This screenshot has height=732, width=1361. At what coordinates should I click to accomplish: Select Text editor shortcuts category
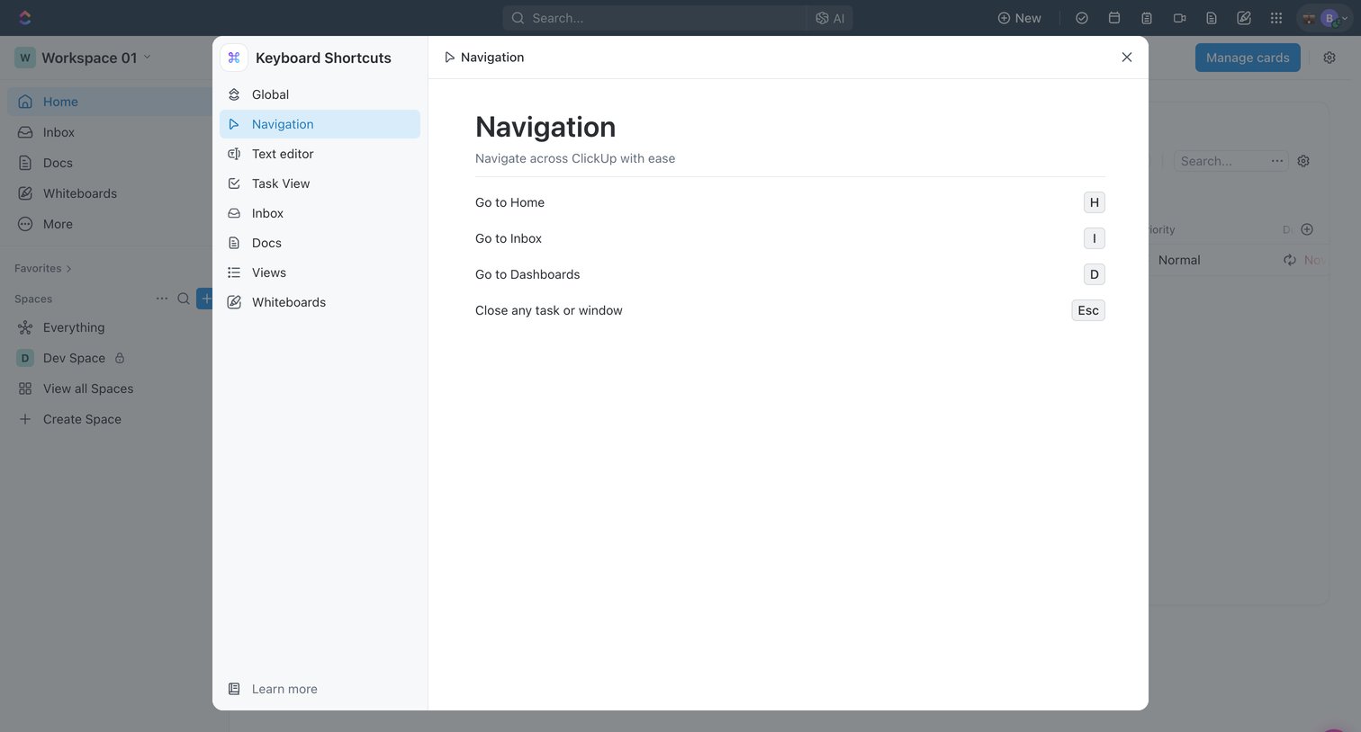(x=320, y=154)
